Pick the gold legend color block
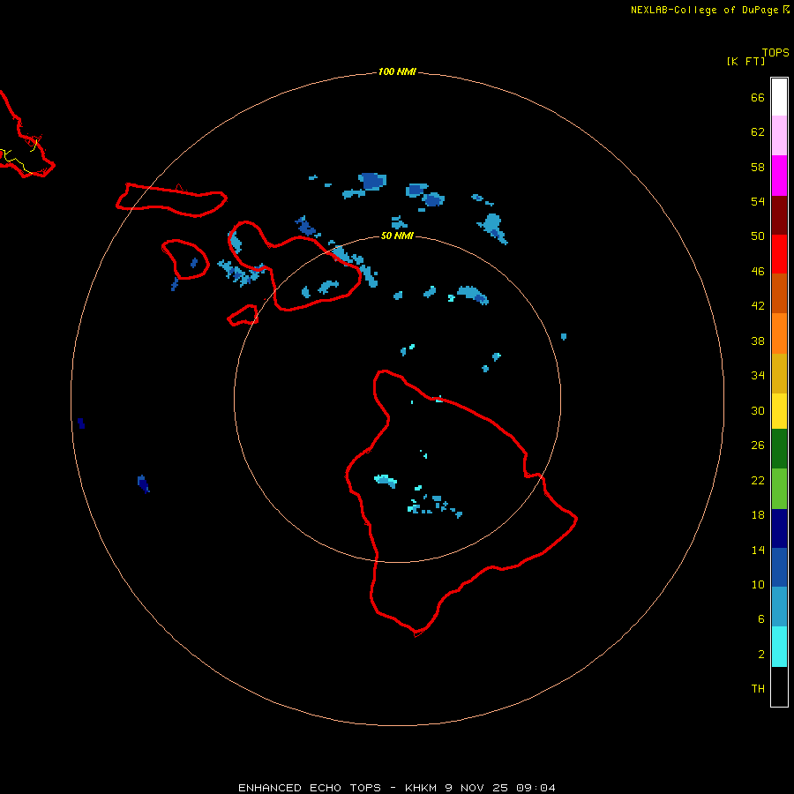 pos(779,373)
